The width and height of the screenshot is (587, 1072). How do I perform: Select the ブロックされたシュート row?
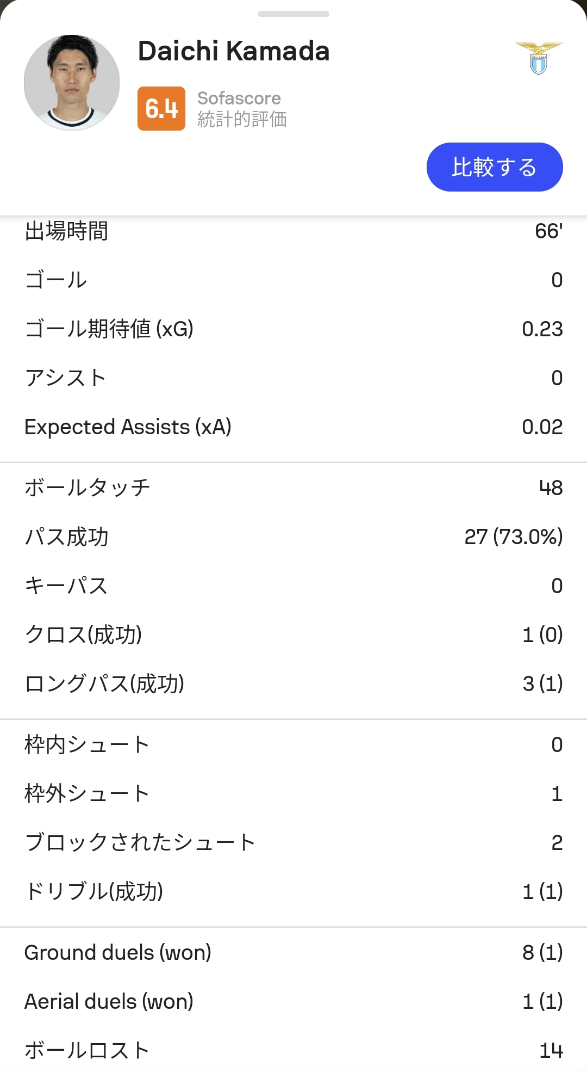pyautogui.click(x=293, y=842)
